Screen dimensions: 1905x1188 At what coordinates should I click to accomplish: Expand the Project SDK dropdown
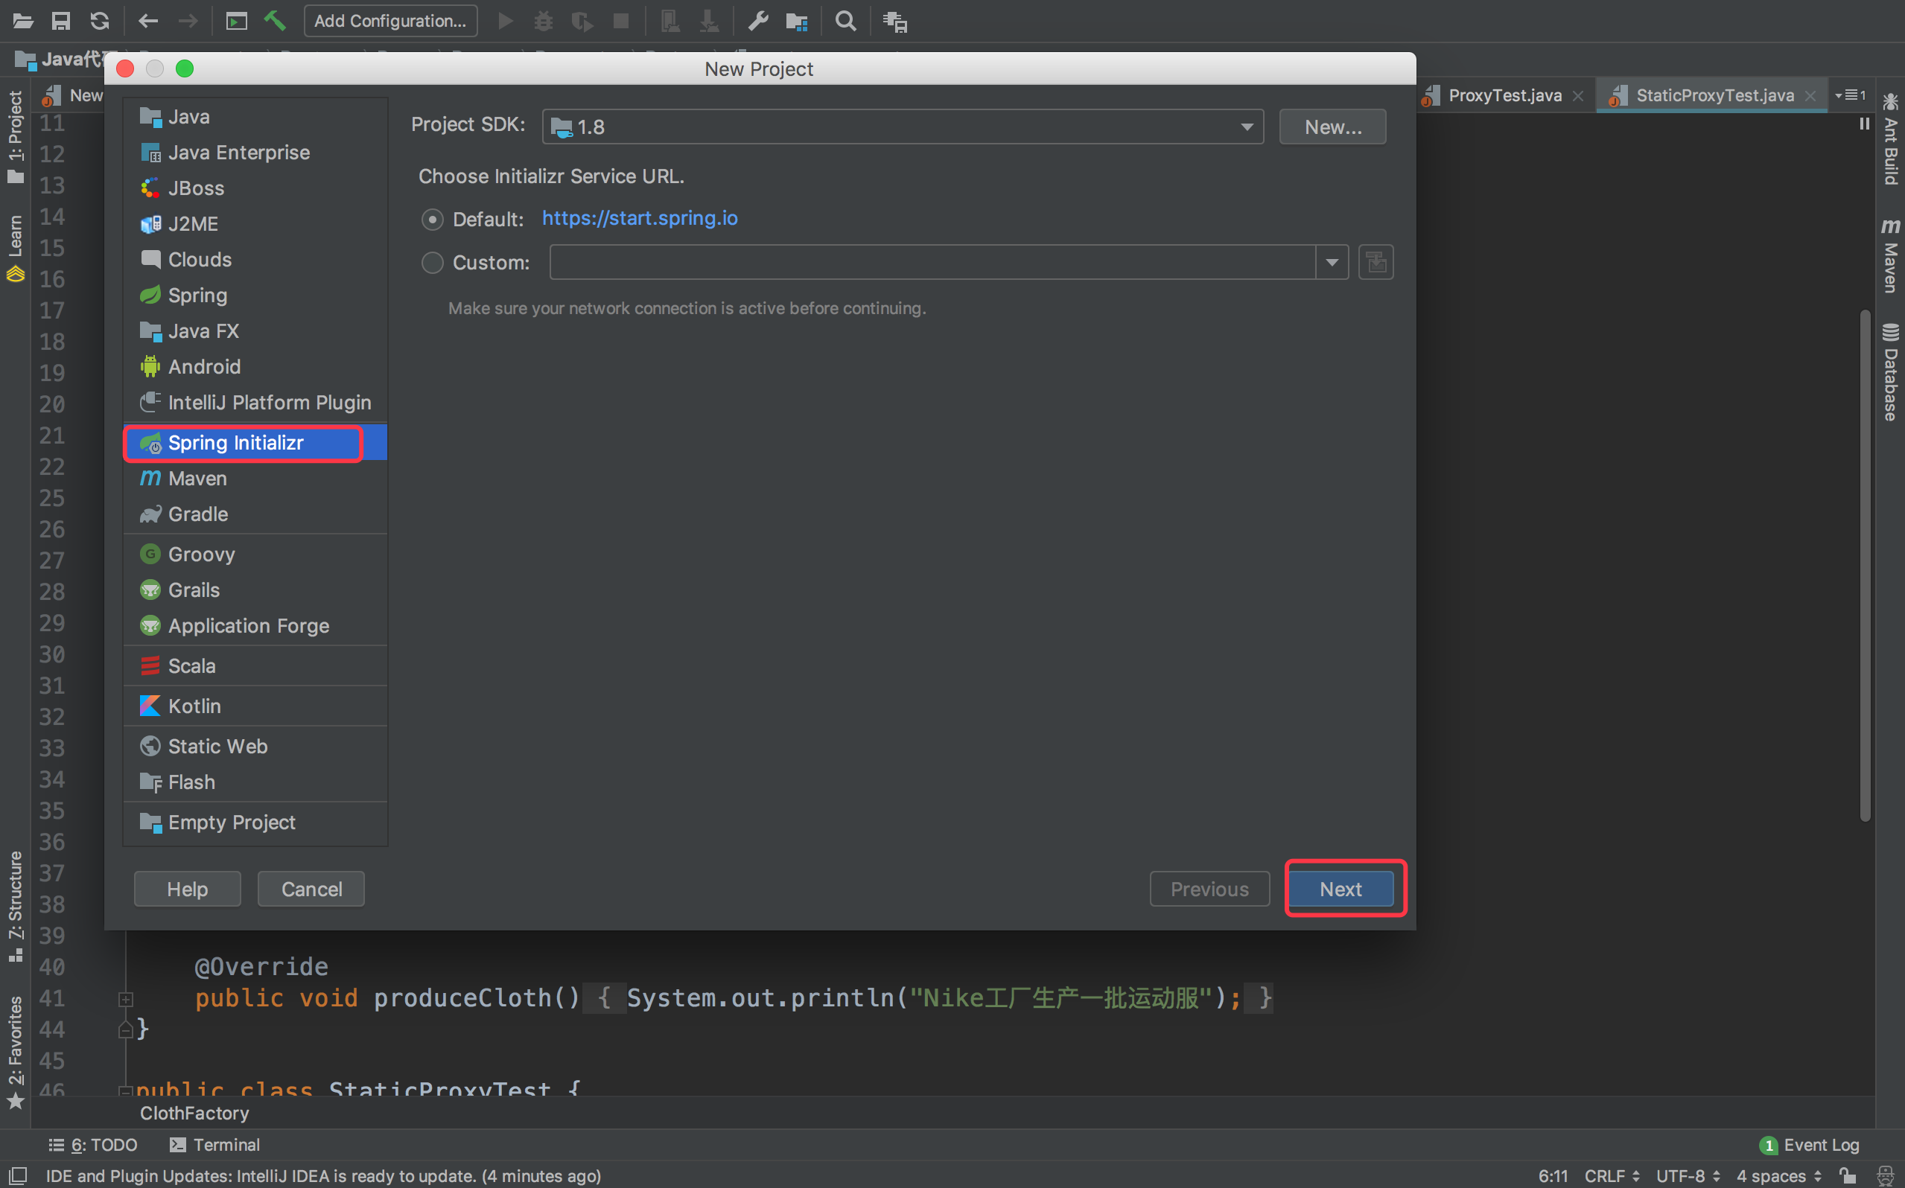[x=1247, y=127]
